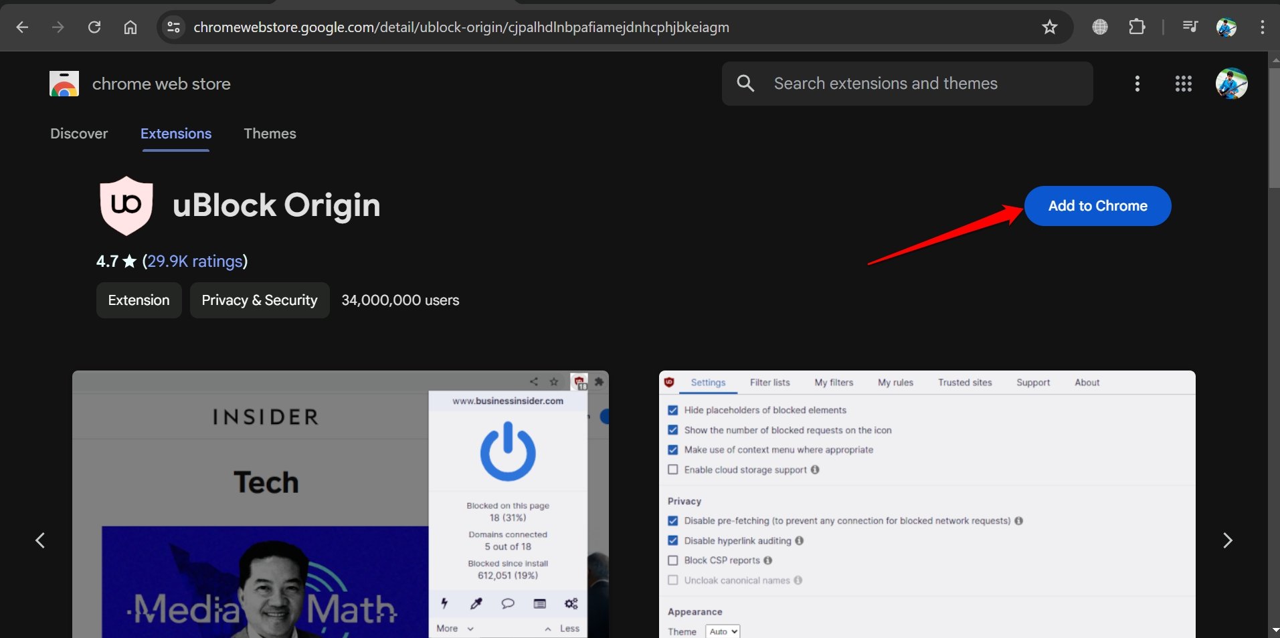This screenshot has width=1280, height=638.
Task: Click the Chrome Web Store logo
Action: pos(64,84)
